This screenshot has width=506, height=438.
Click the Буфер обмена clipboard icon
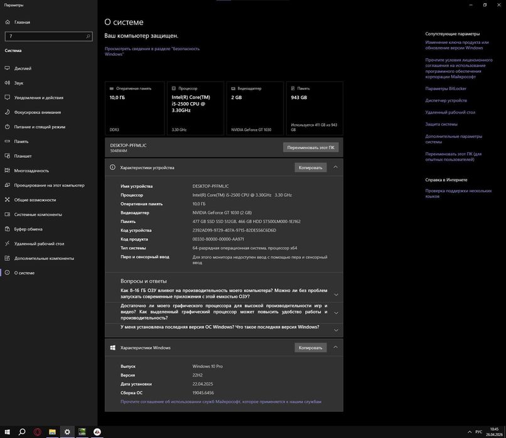(x=8, y=229)
